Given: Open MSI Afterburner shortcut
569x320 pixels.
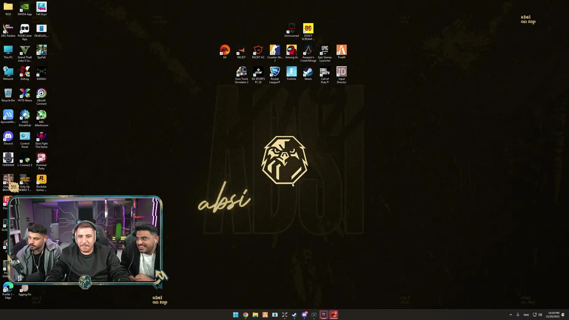Looking at the screenshot, I should click(41, 118).
